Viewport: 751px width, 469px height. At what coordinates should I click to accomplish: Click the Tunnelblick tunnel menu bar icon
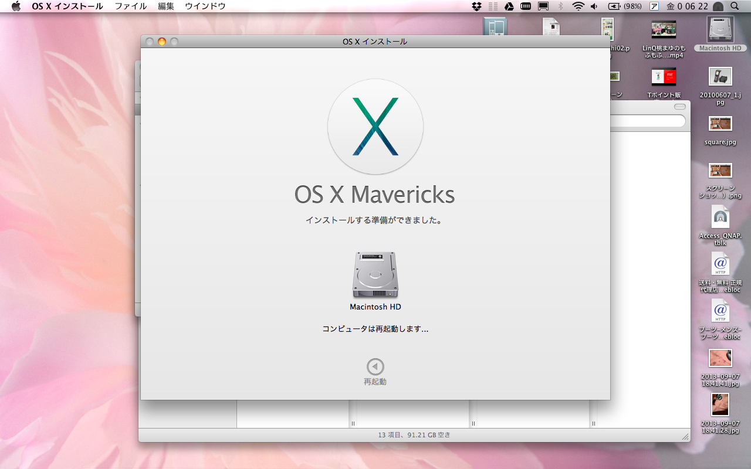tap(718, 6)
